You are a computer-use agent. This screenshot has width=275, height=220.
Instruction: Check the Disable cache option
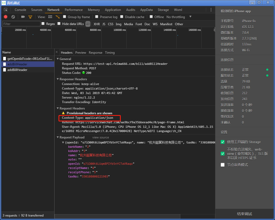click(122, 17)
